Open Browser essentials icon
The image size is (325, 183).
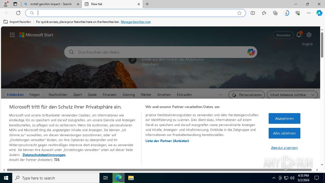point(298,13)
